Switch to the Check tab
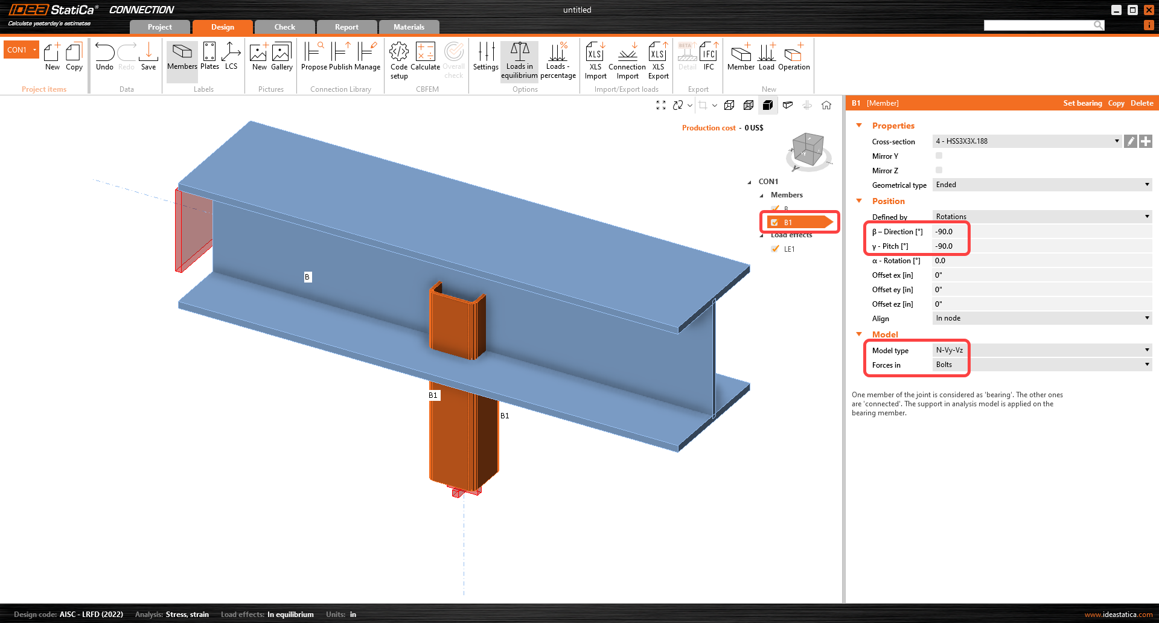Screen dimensions: 1159x623 (x=284, y=27)
